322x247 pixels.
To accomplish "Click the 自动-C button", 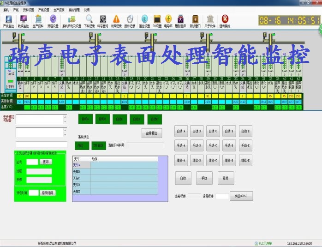I will 213,131.
